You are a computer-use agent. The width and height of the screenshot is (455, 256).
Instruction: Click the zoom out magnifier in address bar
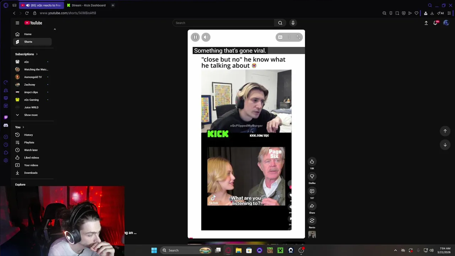(x=384, y=13)
